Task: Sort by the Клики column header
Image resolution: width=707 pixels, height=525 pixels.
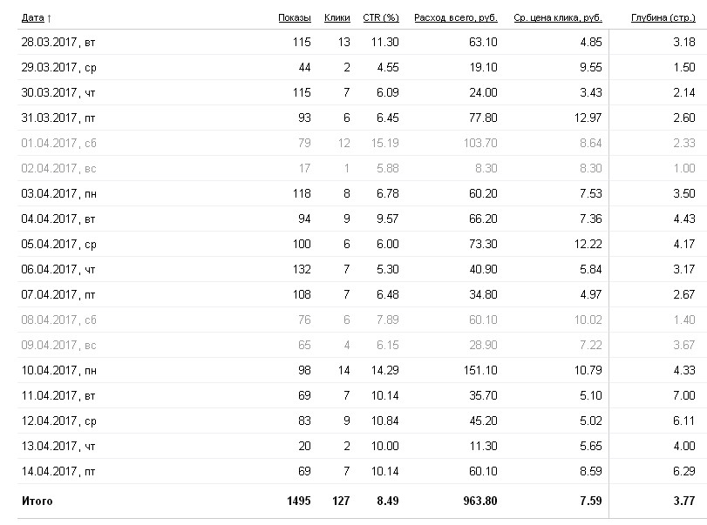Action: pyautogui.click(x=337, y=17)
